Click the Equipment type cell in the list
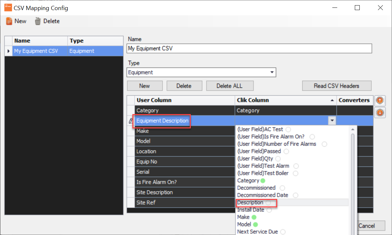 (96, 51)
